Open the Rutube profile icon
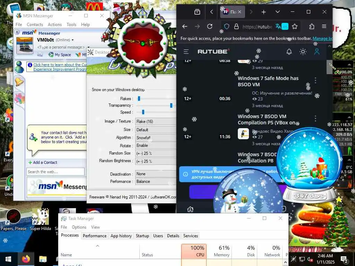 (317, 52)
